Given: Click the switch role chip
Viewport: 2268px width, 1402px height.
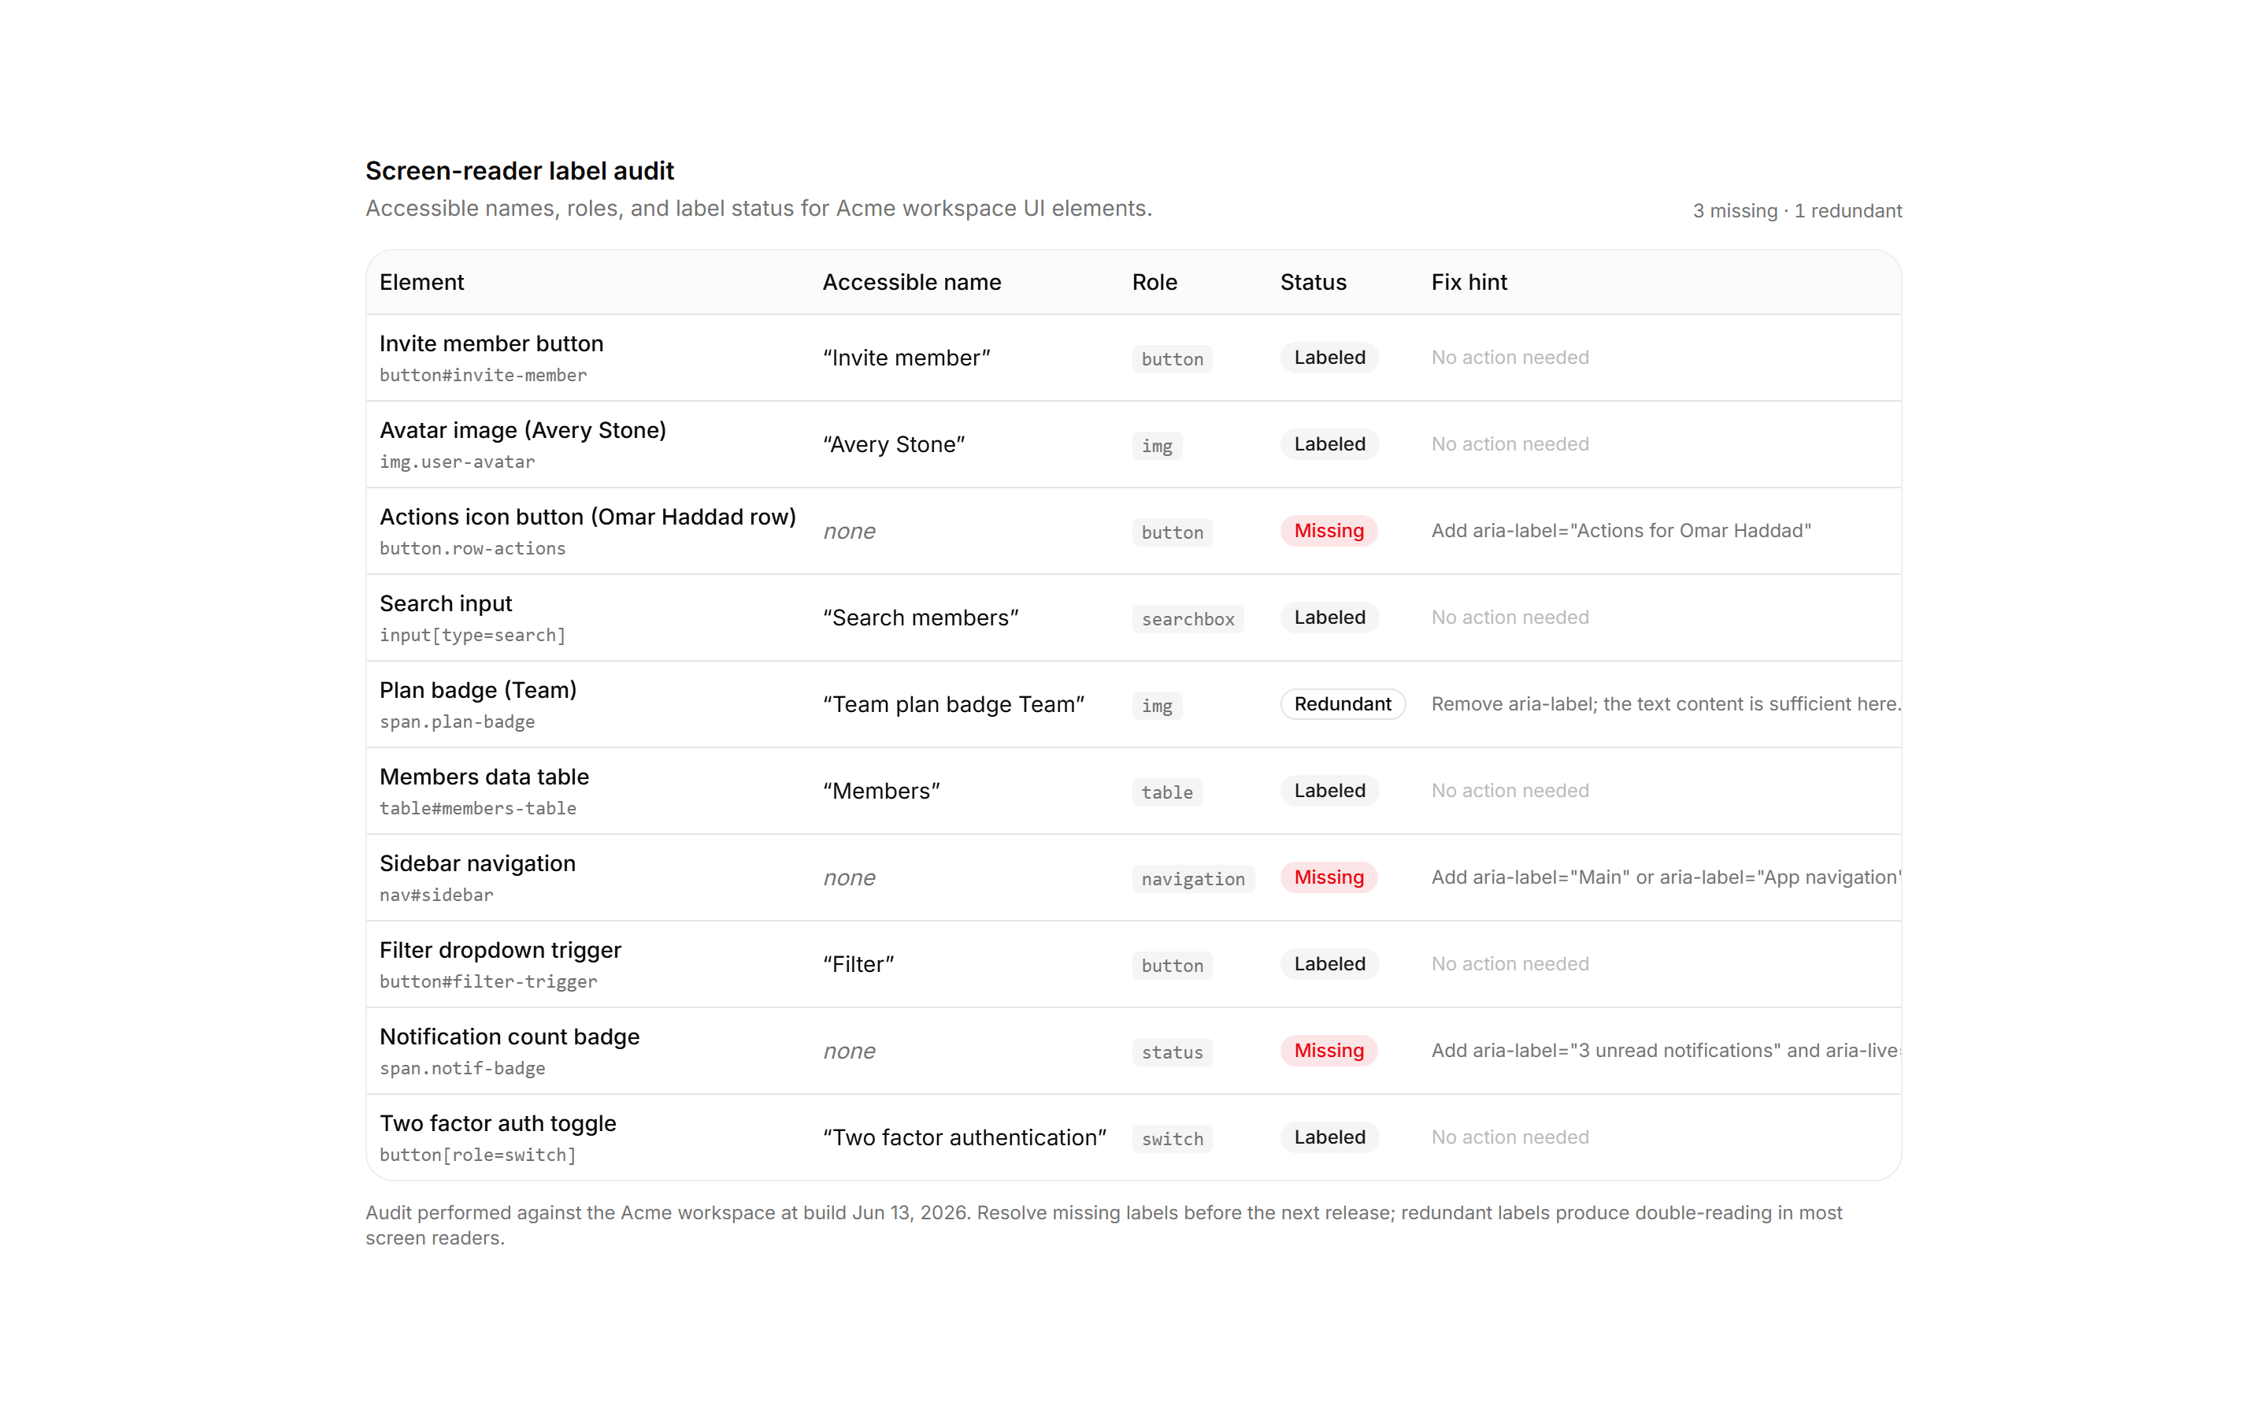Looking at the screenshot, I should coord(1172,1139).
